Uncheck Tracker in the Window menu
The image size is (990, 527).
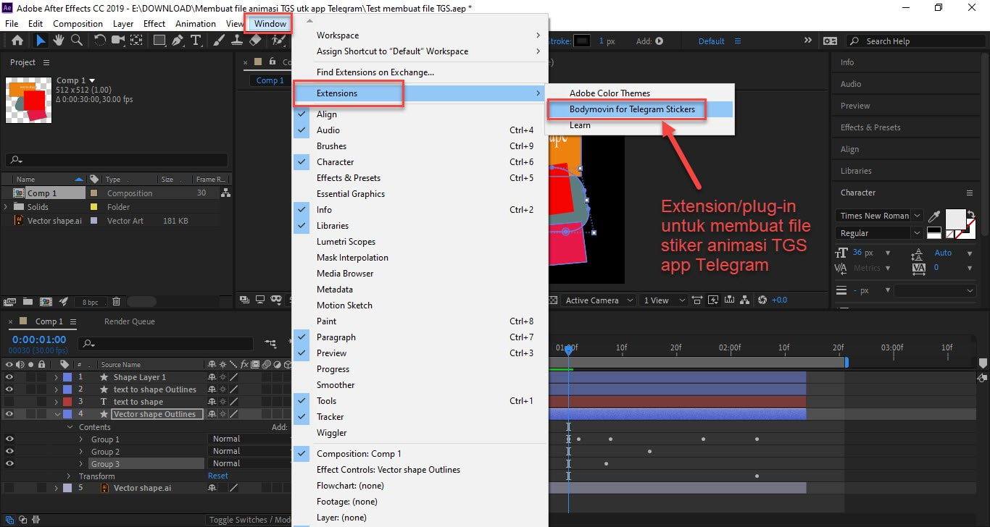(419, 417)
